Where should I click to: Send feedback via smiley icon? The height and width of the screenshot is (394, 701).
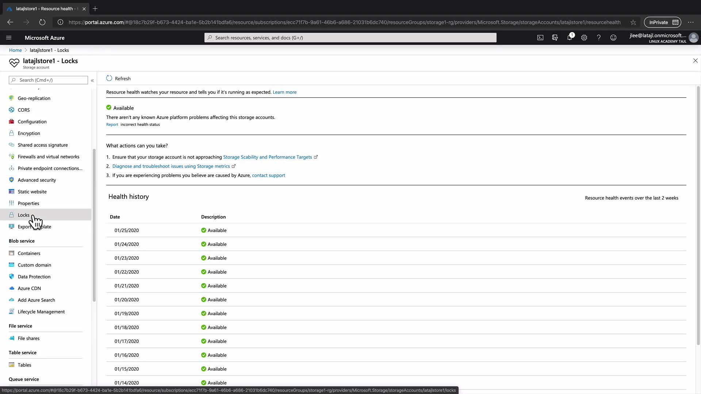coord(613,38)
